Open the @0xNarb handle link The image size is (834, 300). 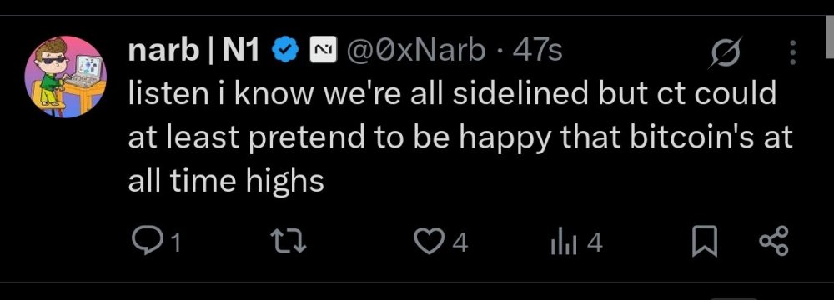pos(416,51)
